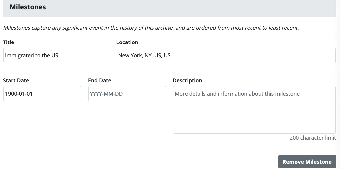
Task: Place cursor on "New York, NY, US, US" text
Action: click(x=144, y=55)
